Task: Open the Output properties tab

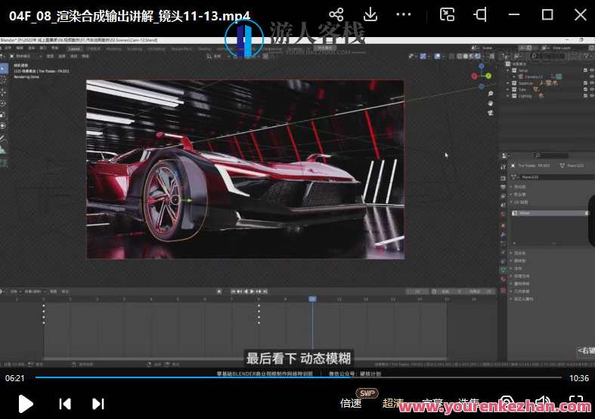Action: click(504, 188)
